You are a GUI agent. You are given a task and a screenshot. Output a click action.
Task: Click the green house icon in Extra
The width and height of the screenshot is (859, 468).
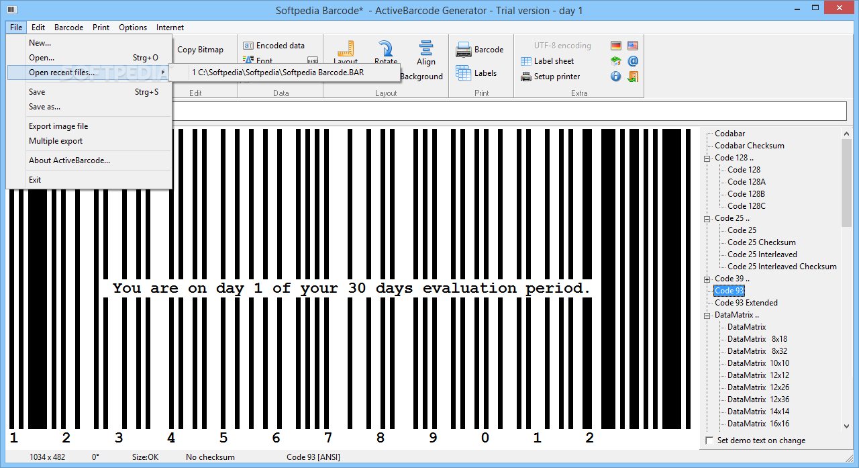pos(616,61)
